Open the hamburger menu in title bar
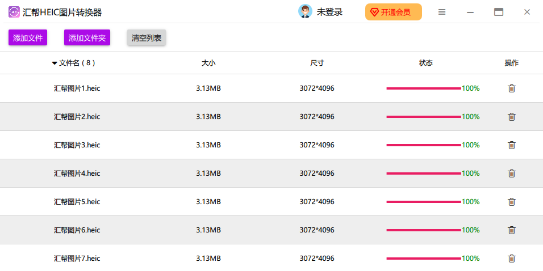Viewport: 543px width, 271px height. [x=442, y=12]
